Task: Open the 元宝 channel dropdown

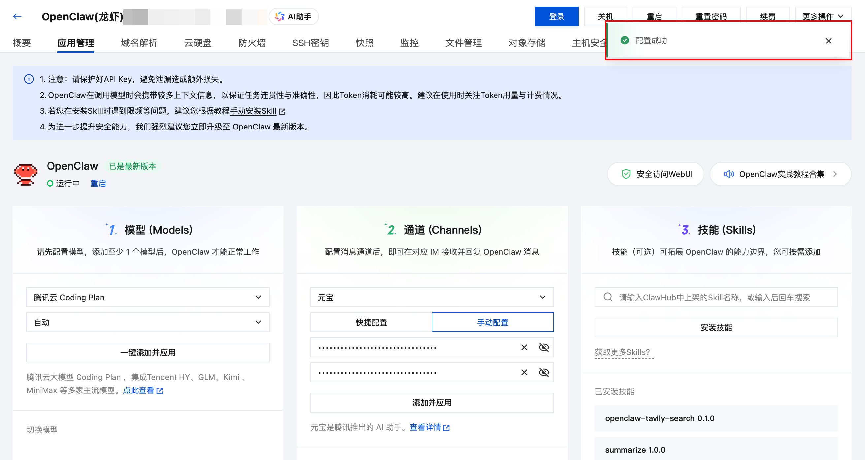Action: [432, 297]
